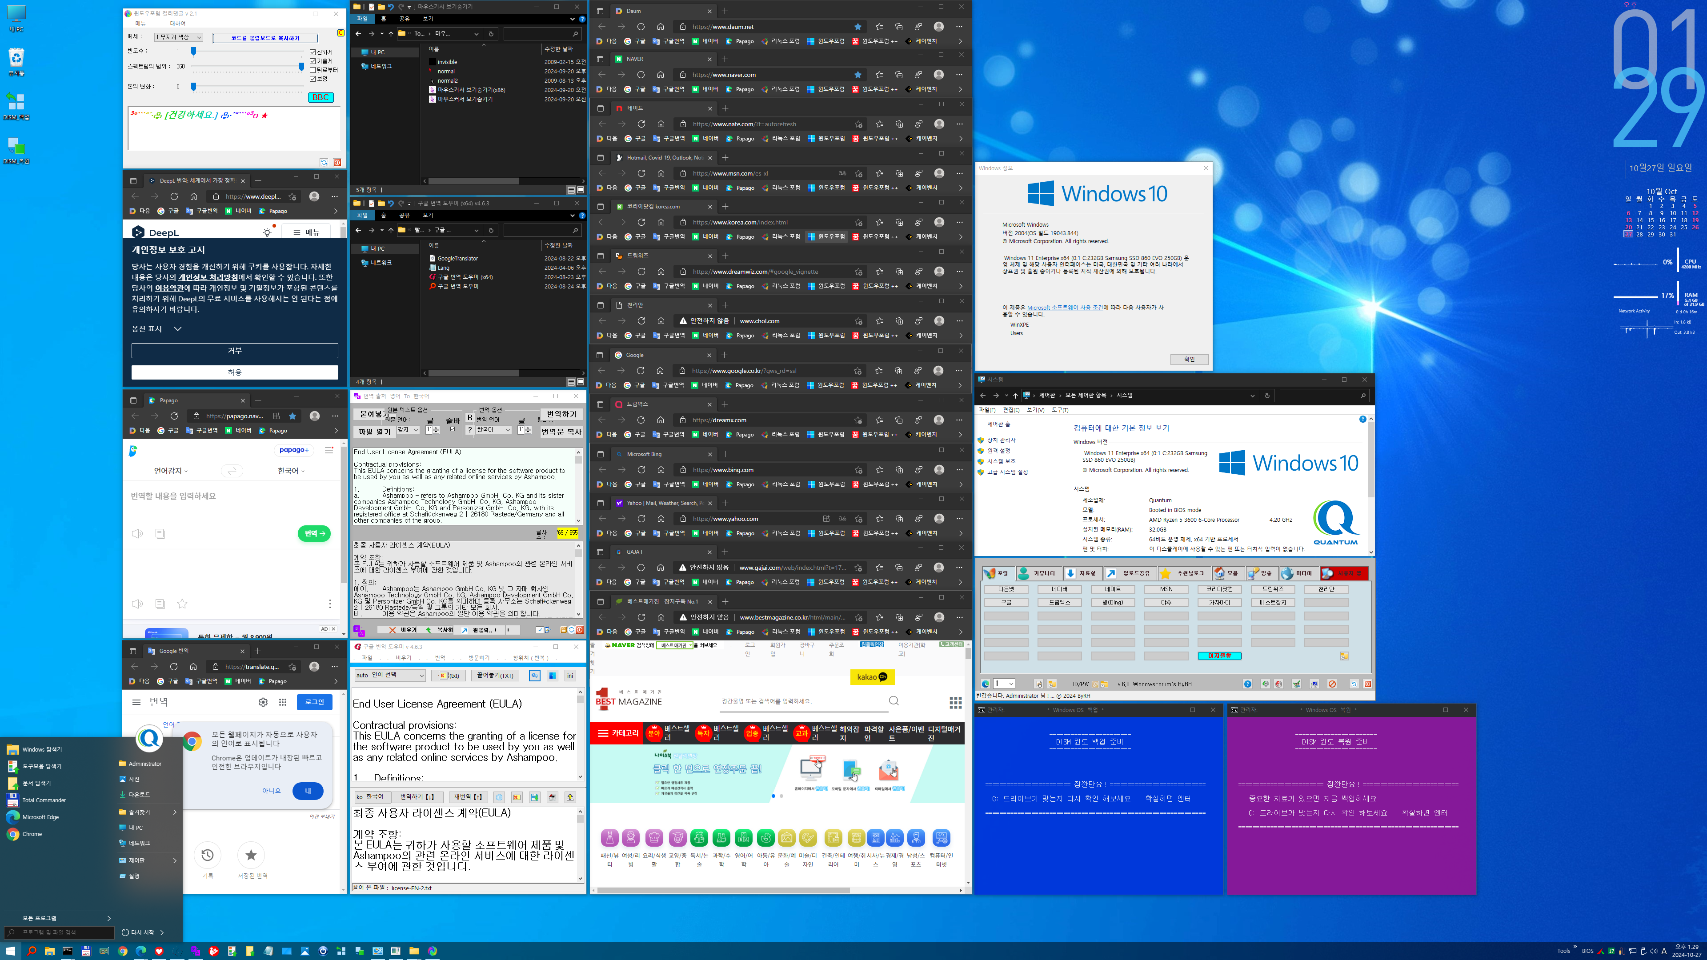
Task: Click the 빈도수 slider handle
Action: (193, 51)
